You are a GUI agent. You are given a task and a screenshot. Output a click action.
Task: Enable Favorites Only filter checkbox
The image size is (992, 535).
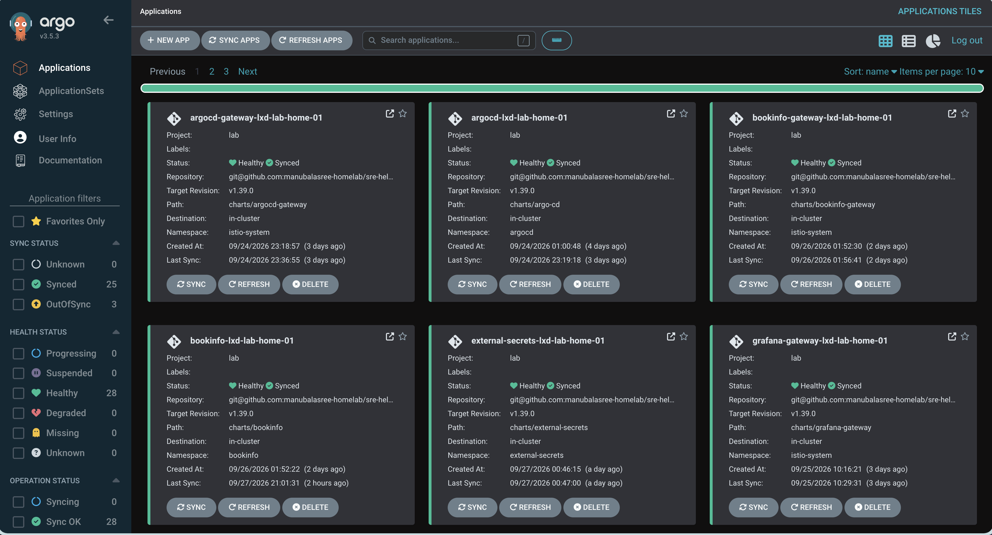(19, 222)
